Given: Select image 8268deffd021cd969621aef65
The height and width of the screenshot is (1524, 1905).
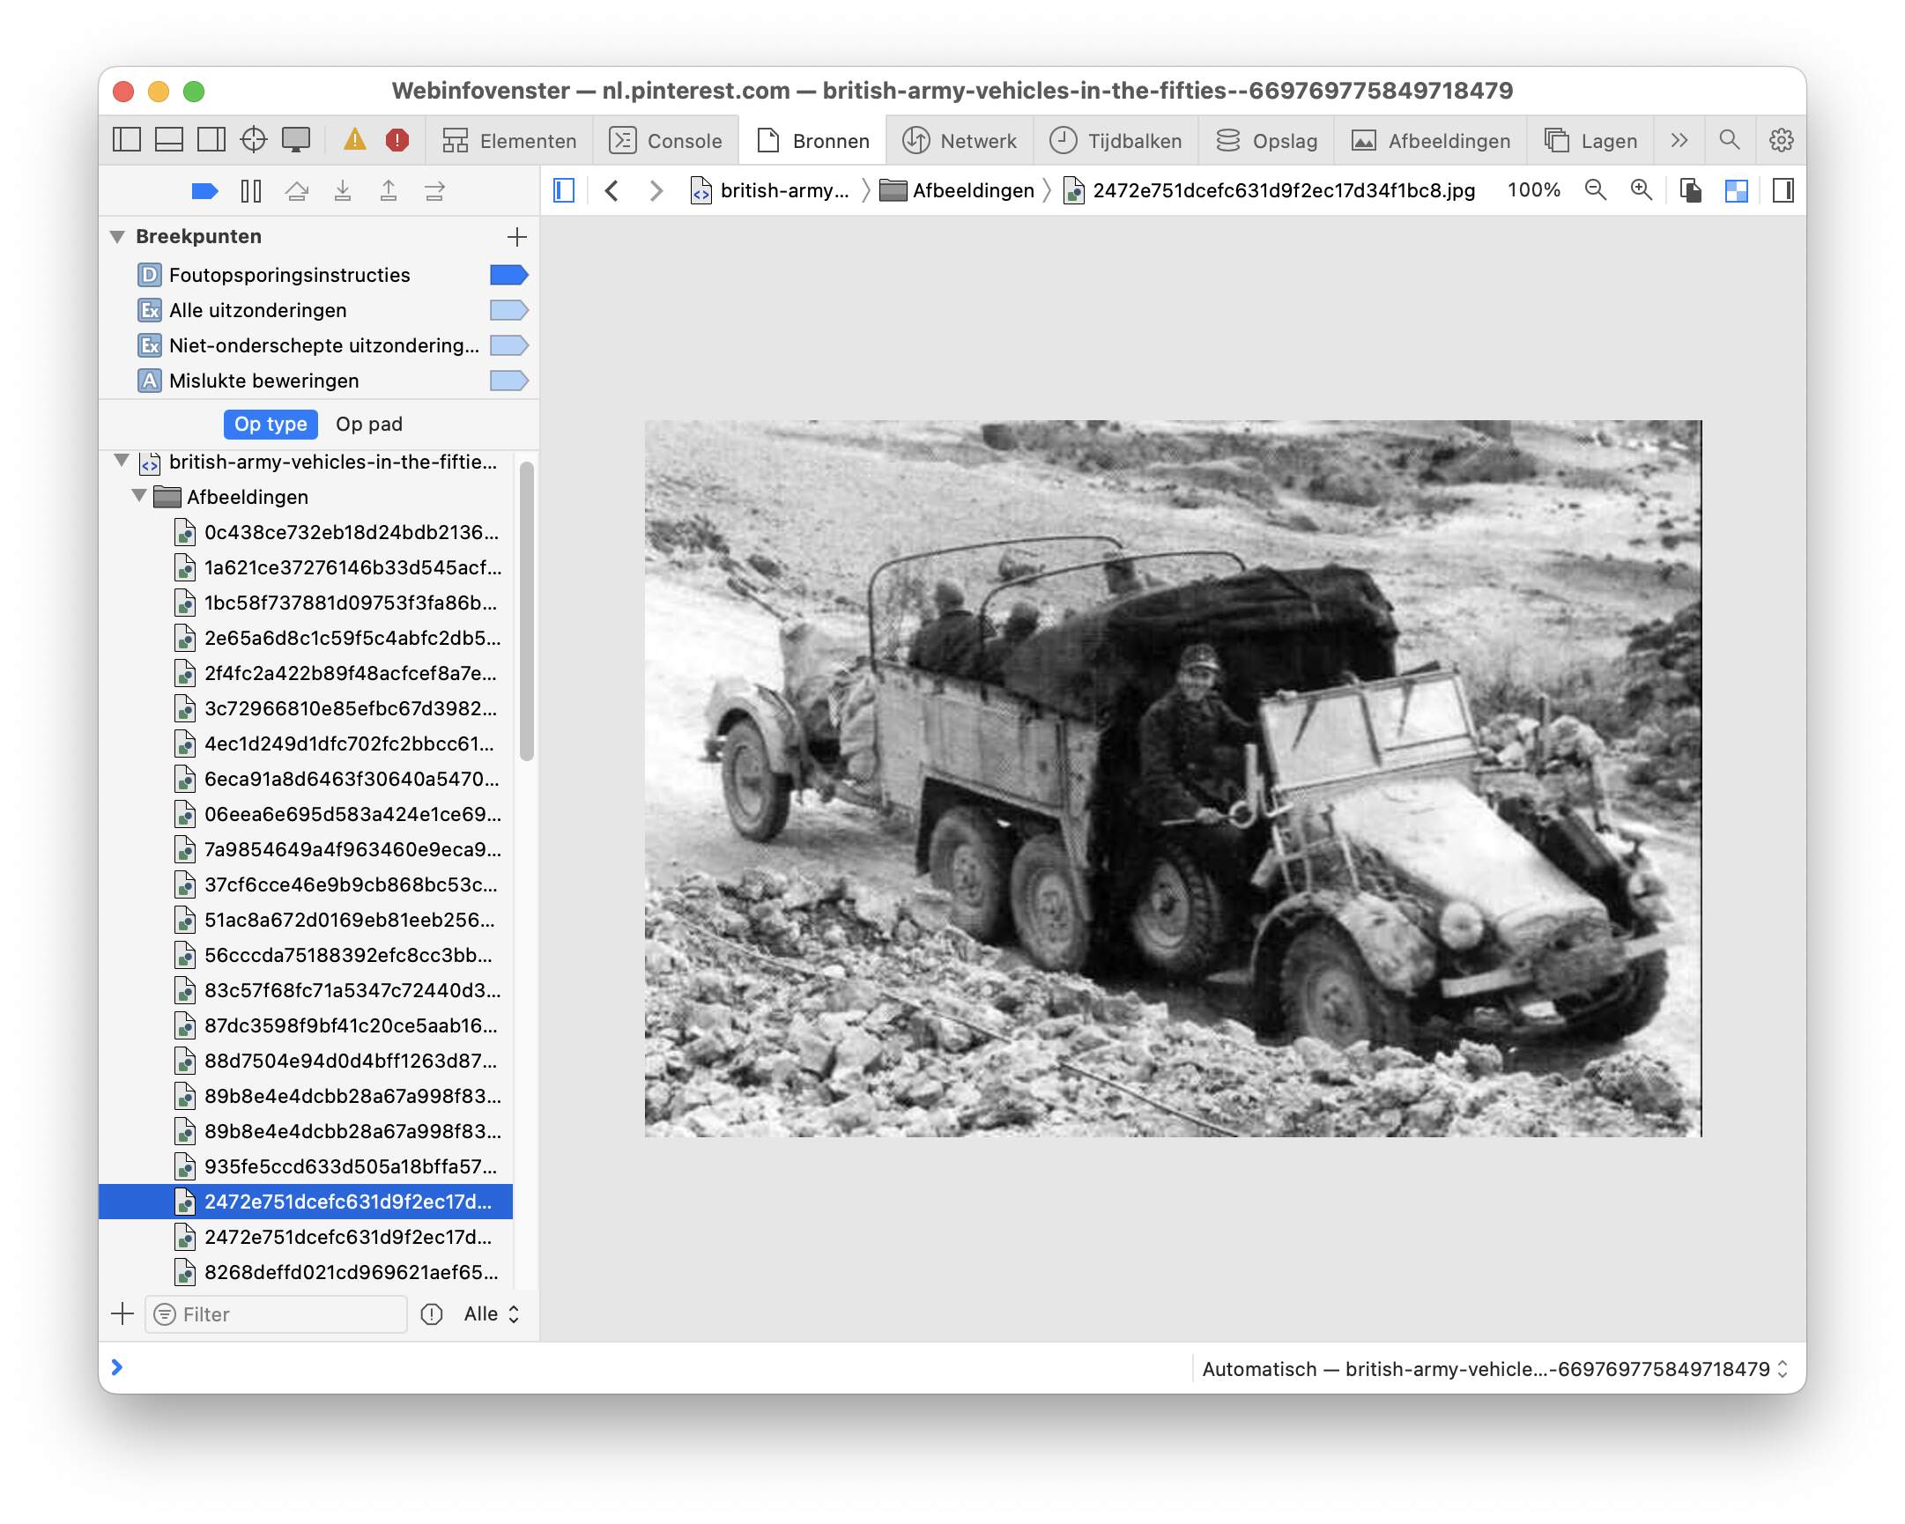Looking at the screenshot, I should (307, 1272).
